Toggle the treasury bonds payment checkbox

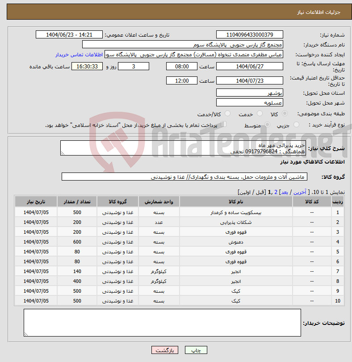click(x=223, y=124)
